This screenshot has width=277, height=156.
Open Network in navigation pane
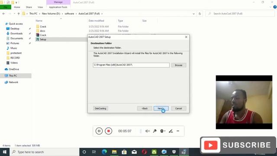click(13, 82)
